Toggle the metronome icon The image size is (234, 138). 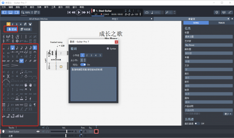[x=129, y=11]
